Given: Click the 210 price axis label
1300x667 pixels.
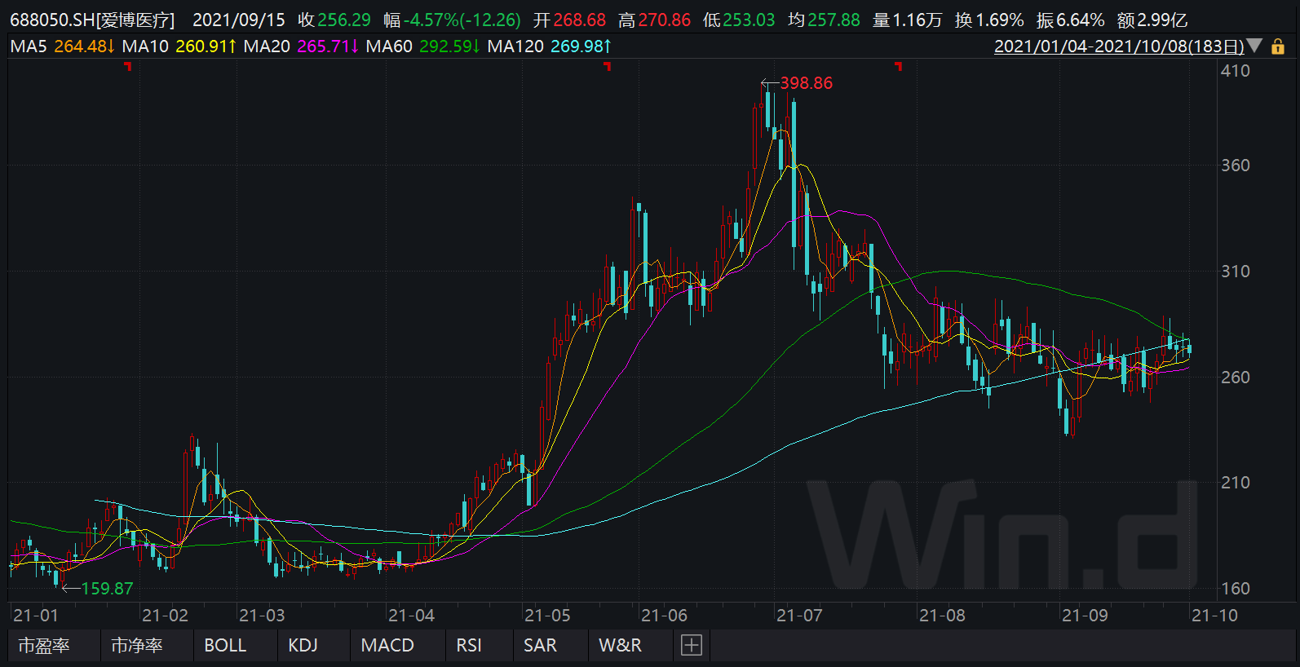Looking at the screenshot, I should coord(1235,483).
